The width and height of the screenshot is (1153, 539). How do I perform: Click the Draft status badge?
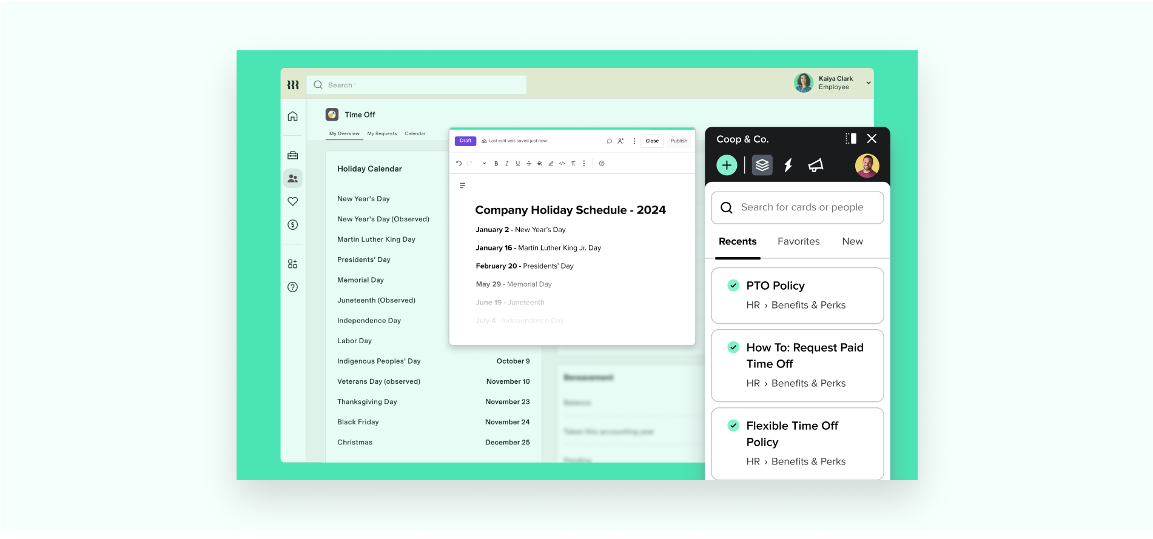coord(465,141)
